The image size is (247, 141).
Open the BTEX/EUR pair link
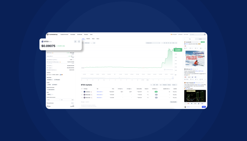(x=99, y=97)
